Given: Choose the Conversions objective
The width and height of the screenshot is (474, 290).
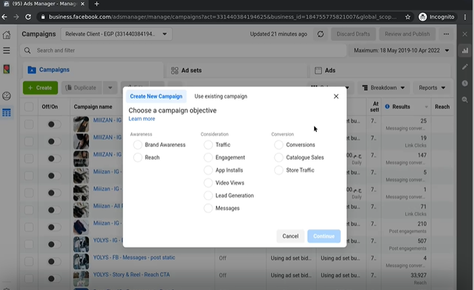Looking at the screenshot, I should coord(278,145).
